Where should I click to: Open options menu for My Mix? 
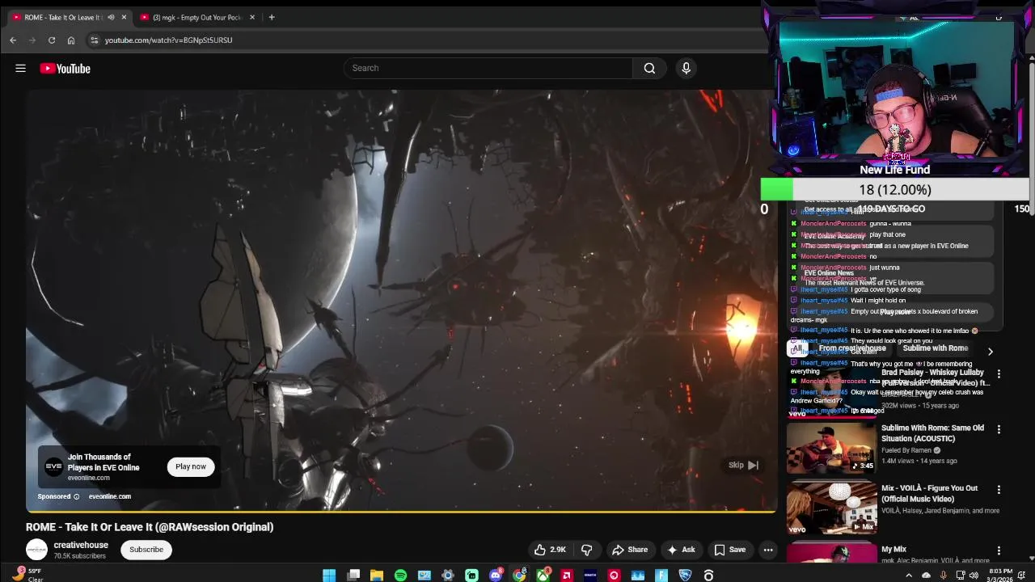coord(999,550)
